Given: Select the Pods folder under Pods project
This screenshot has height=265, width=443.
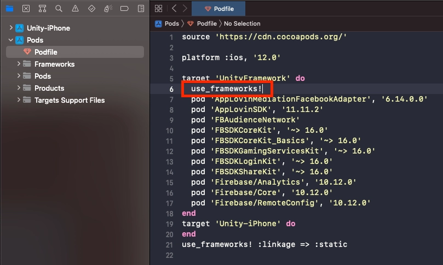Looking at the screenshot, I should click(75, 76).
